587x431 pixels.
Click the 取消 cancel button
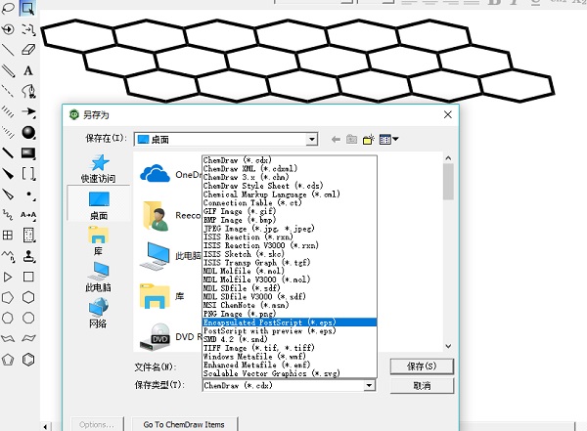point(421,386)
